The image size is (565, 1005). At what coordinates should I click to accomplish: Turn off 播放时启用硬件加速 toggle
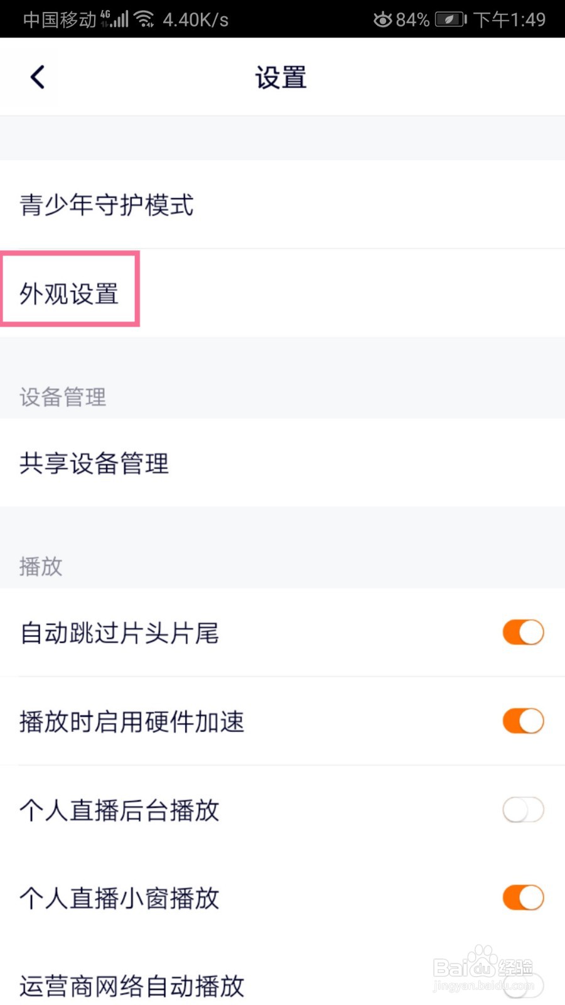click(523, 721)
